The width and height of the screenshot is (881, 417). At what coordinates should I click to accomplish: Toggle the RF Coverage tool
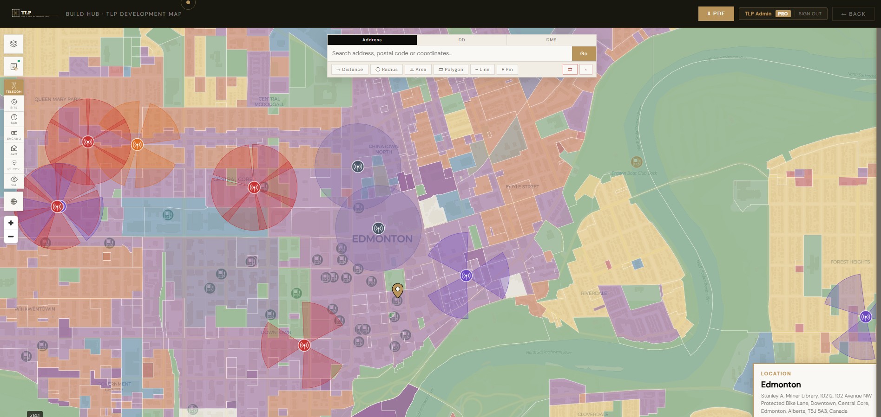(x=14, y=166)
